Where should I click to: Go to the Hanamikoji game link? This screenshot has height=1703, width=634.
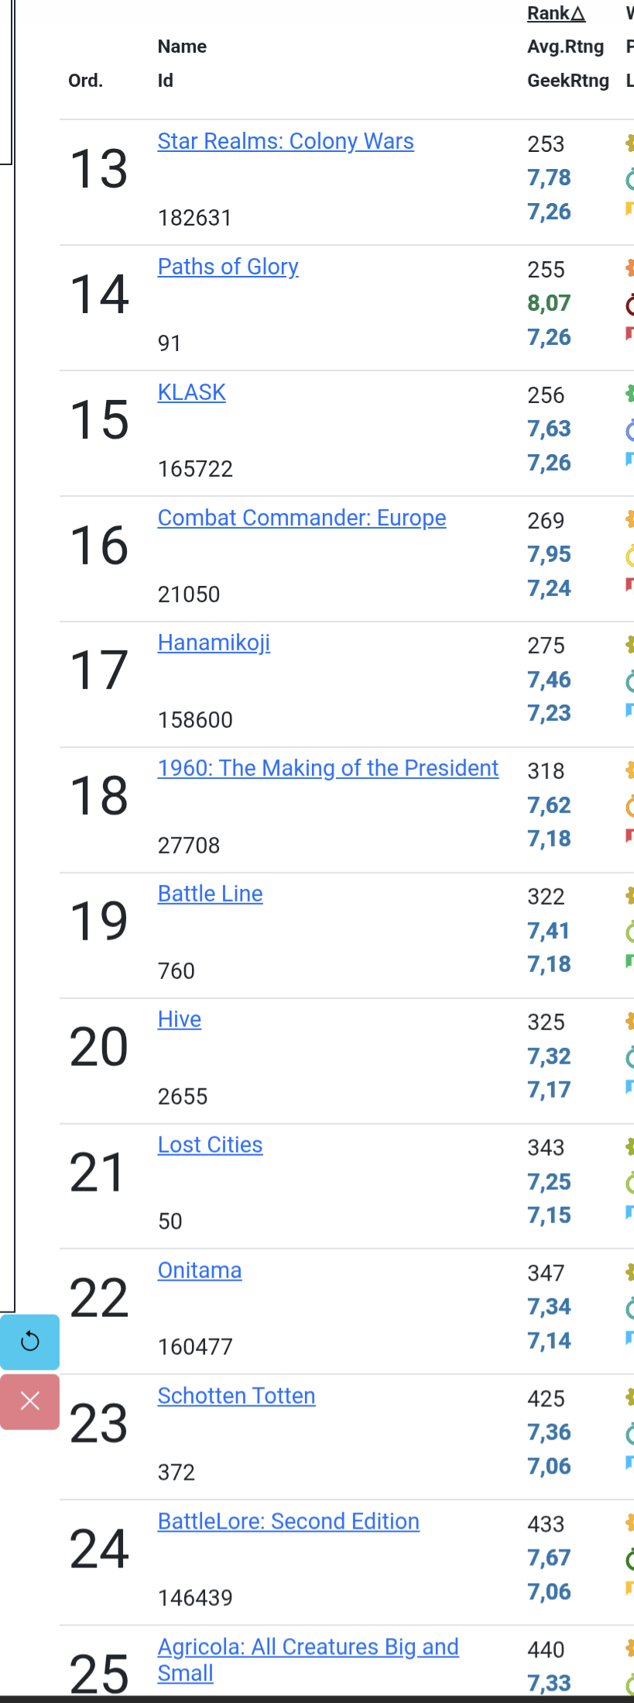pos(214,643)
